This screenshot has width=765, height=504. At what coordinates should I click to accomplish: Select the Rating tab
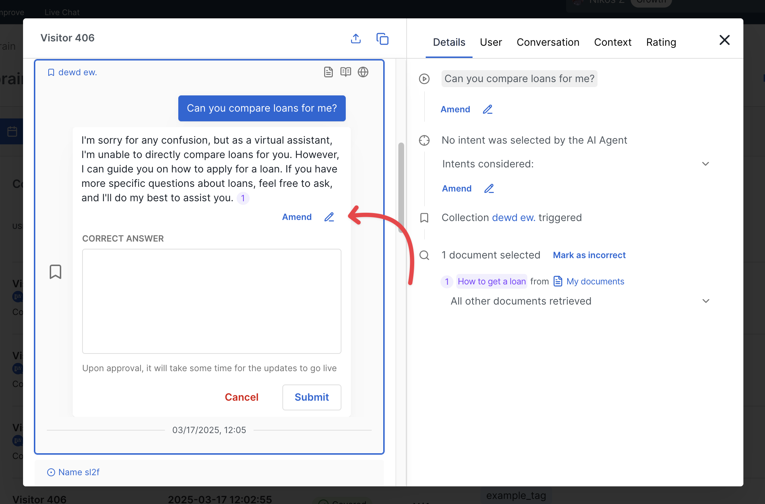point(661,42)
